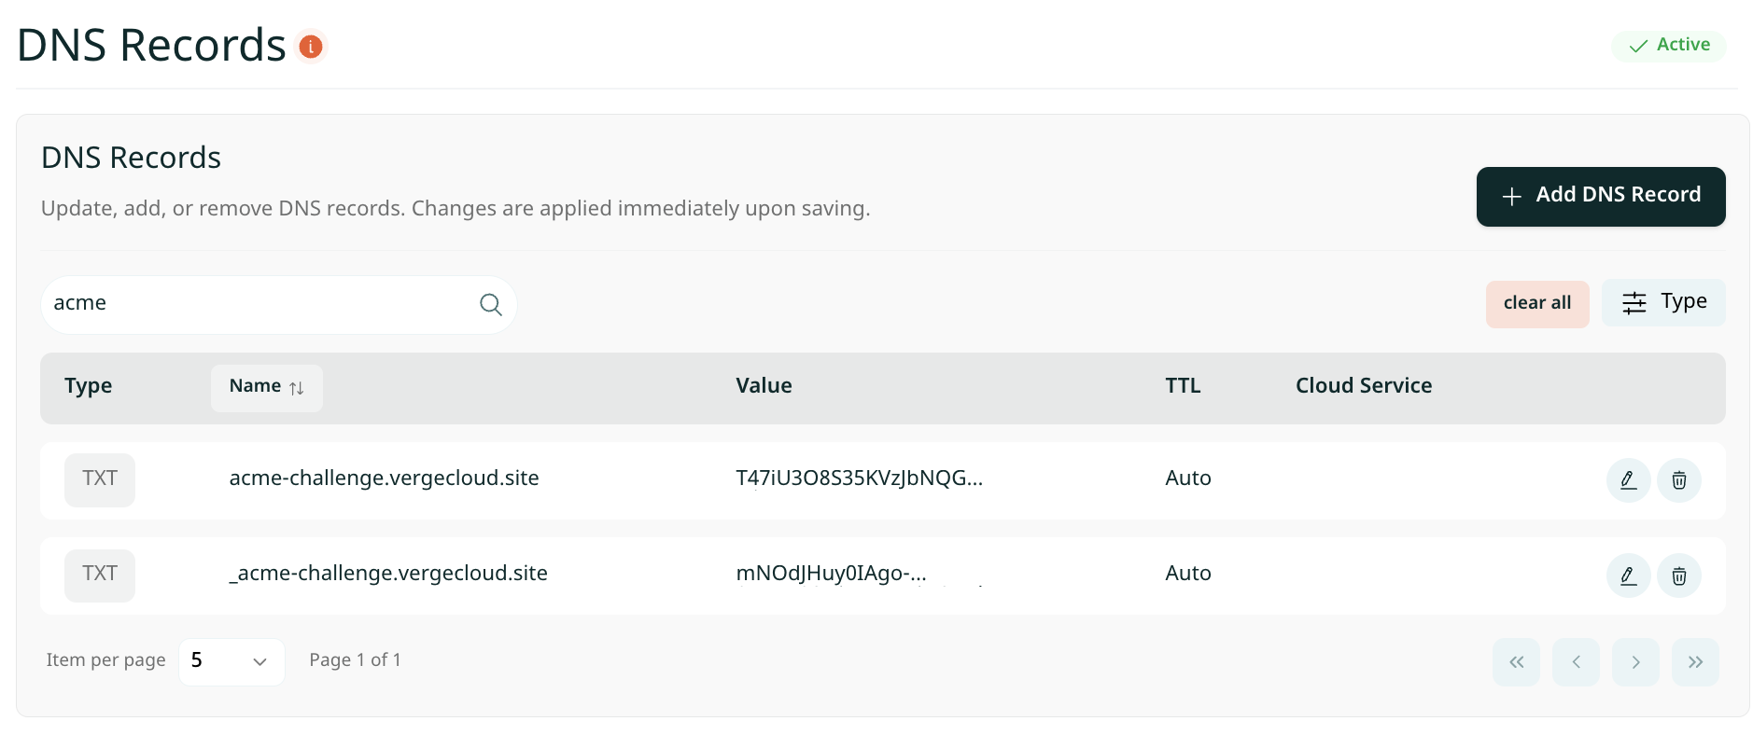Delete the _acme-challenge.vergecloud.site record
The height and width of the screenshot is (735, 1753).
1678,576
